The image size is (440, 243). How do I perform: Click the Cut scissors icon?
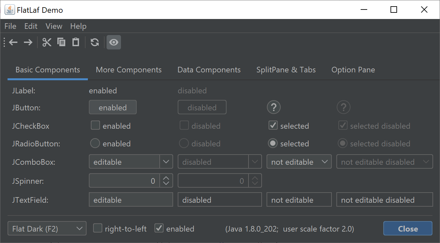(47, 42)
